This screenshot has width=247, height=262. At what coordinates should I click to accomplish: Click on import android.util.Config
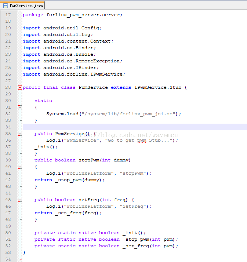pos(62,28)
